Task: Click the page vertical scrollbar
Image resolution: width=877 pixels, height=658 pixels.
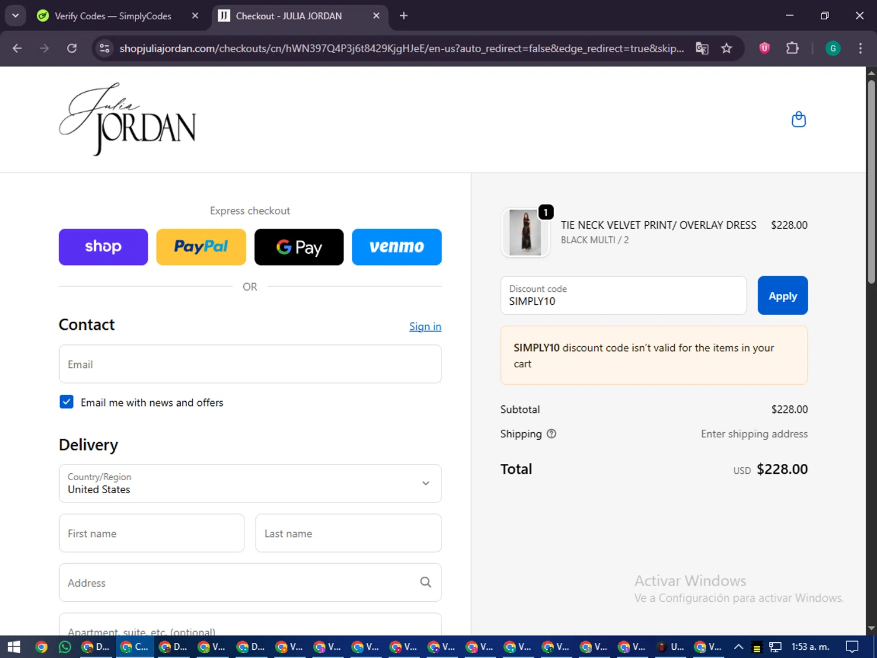Action: pyautogui.click(x=871, y=181)
